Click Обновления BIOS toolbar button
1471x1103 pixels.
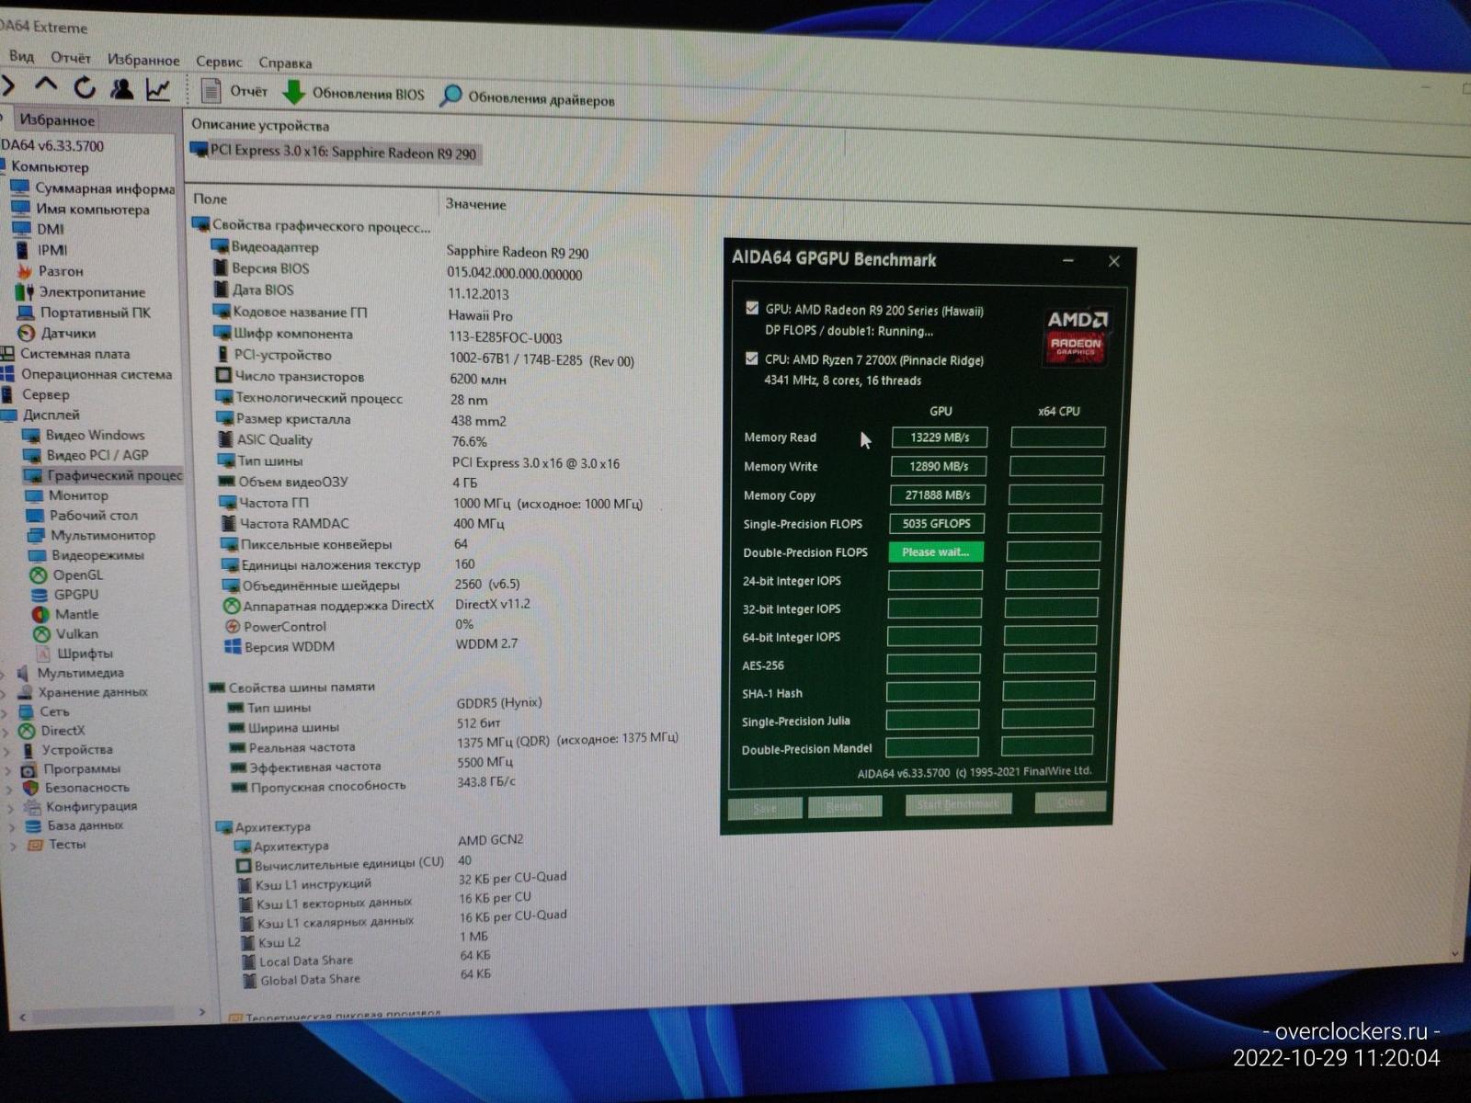click(x=353, y=94)
